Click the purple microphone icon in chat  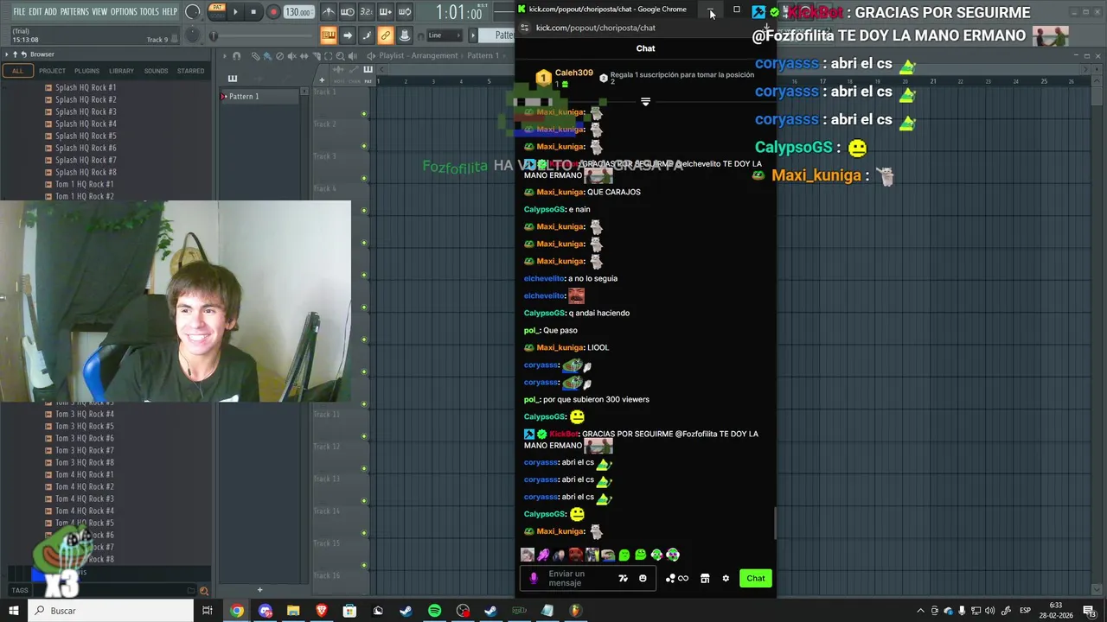click(534, 578)
